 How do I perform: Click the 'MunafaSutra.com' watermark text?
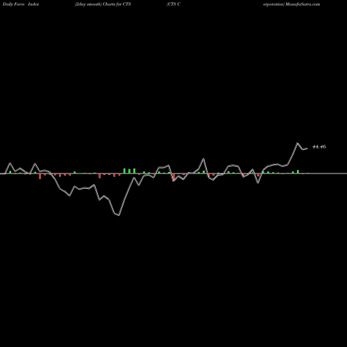(x=303, y=4)
